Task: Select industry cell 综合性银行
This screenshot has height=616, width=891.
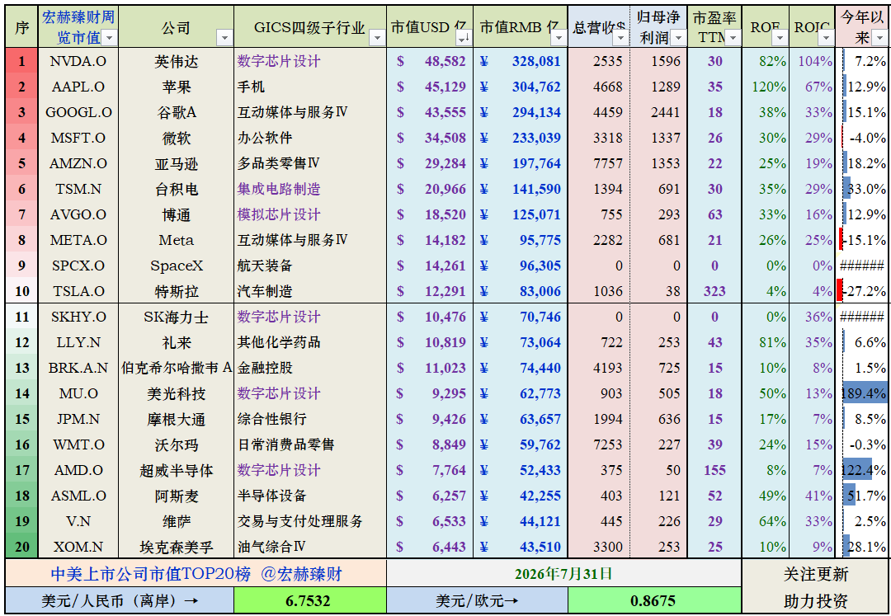Action: 309,419
